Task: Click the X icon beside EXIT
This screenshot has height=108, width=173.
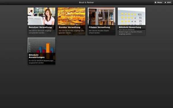Action: [165, 2]
